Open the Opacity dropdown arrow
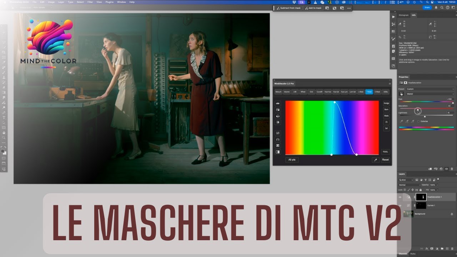The height and width of the screenshot is (257, 457). tap(437, 185)
